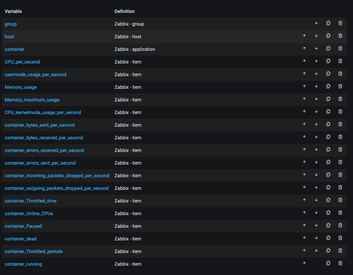
Task: Move container_bytes_sent_per_second variable up
Action: pyautogui.click(x=304, y=124)
